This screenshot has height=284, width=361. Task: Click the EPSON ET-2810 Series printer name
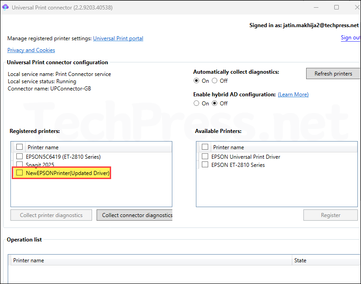(238, 165)
